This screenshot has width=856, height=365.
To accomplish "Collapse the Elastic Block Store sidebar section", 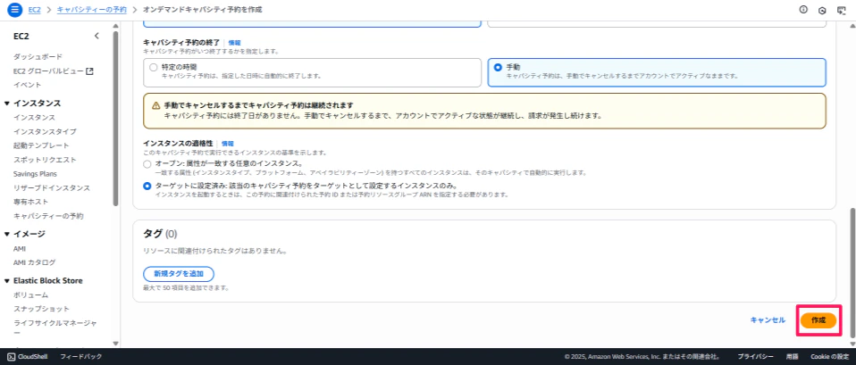I will click(7, 281).
